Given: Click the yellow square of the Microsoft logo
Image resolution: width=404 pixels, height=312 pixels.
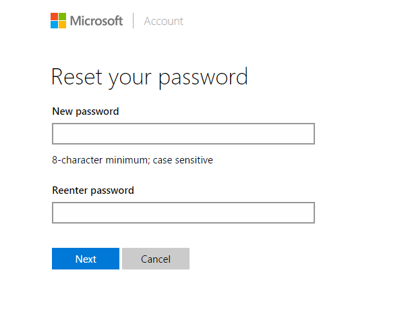Looking at the screenshot, I should [62, 25].
